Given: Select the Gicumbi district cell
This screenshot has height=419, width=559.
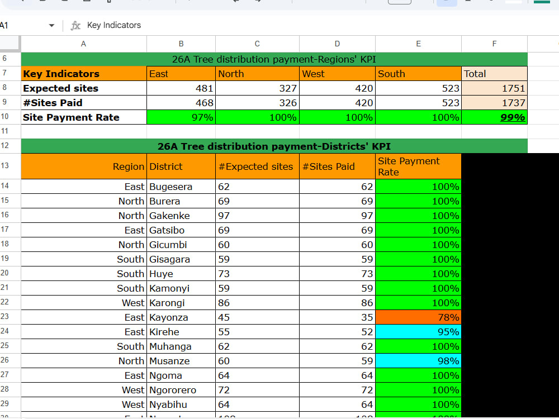Looking at the screenshot, I should pyautogui.click(x=181, y=245).
